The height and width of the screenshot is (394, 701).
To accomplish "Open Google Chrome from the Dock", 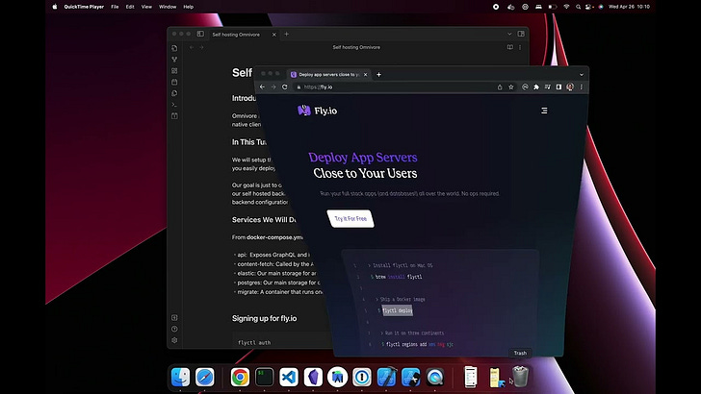I will [240, 377].
